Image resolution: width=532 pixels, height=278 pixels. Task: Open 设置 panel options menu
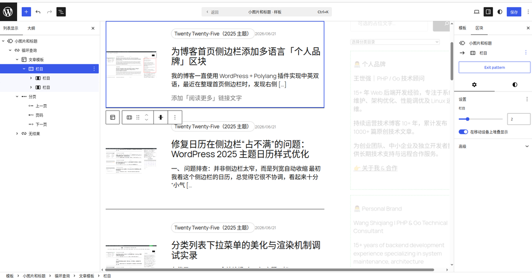[x=527, y=99]
